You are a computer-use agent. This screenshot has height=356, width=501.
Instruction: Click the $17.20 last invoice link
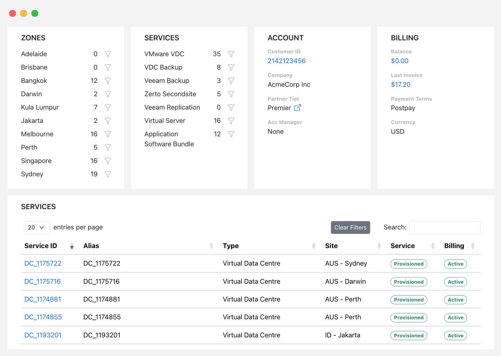point(401,85)
